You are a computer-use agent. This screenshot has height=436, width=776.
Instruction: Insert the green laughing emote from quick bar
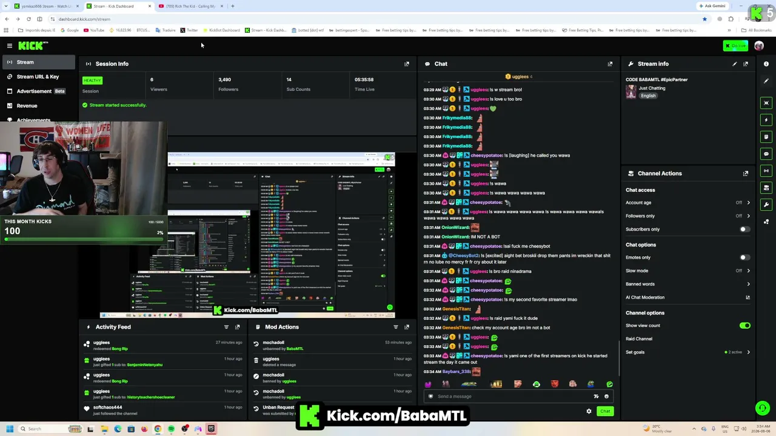[536, 384]
